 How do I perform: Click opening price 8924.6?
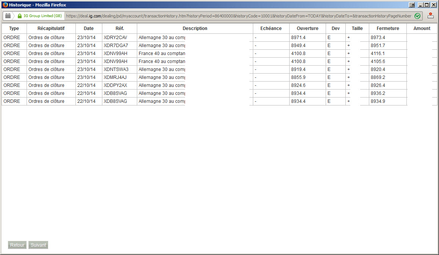tap(298, 85)
